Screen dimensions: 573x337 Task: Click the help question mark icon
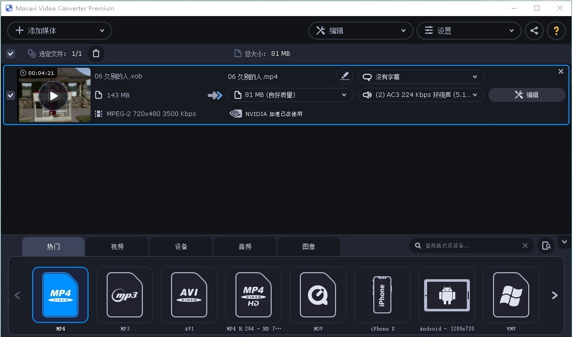click(556, 30)
